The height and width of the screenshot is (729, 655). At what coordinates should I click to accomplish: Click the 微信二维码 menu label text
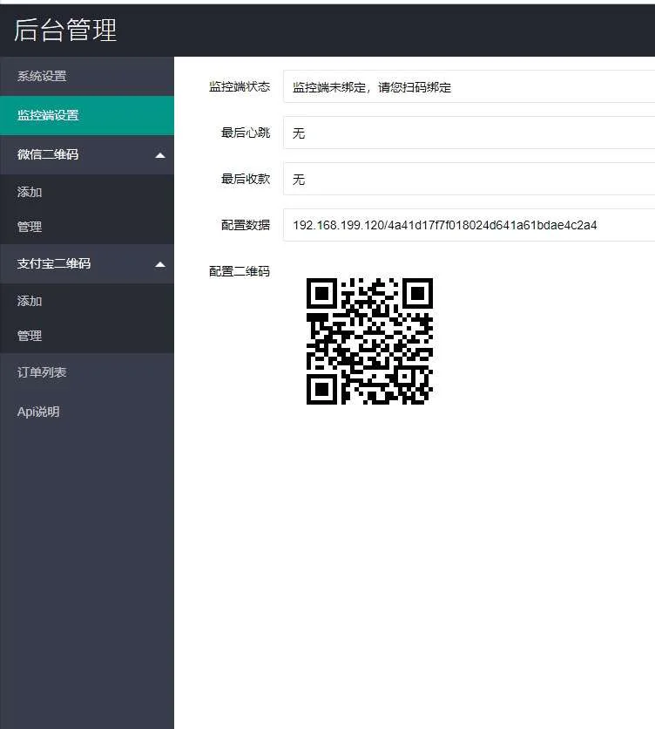(x=48, y=154)
